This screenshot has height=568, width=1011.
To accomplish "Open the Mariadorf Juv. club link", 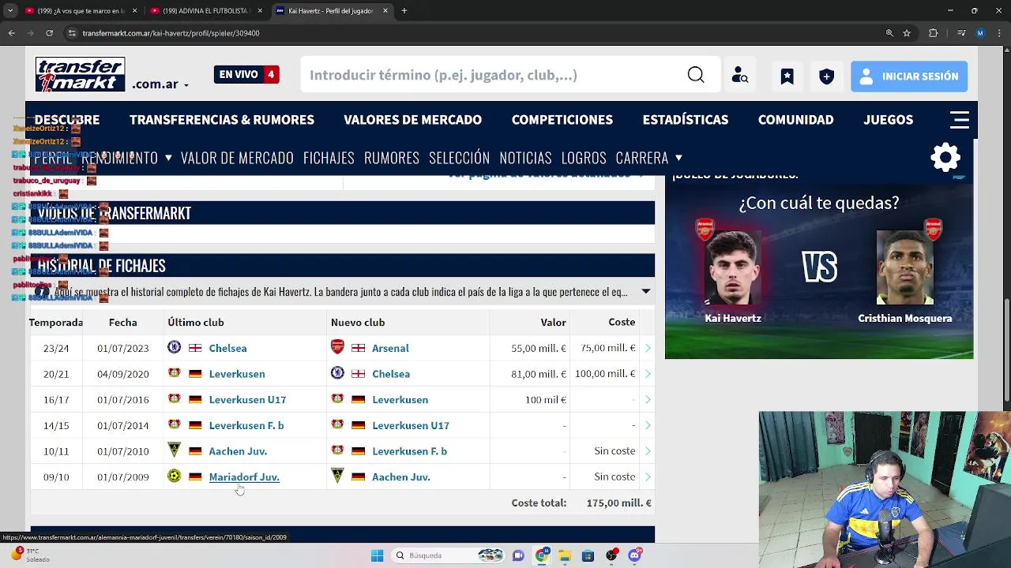I will (x=244, y=476).
